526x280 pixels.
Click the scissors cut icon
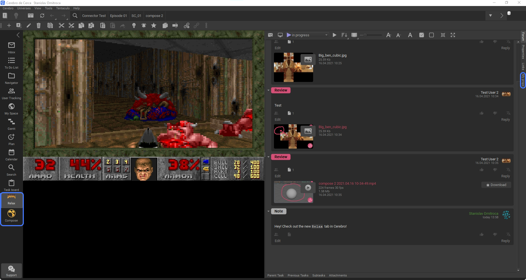pos(61,25)
